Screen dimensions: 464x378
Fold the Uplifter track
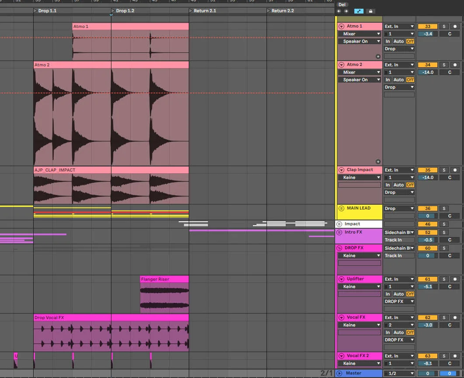(x=341, y=279)
